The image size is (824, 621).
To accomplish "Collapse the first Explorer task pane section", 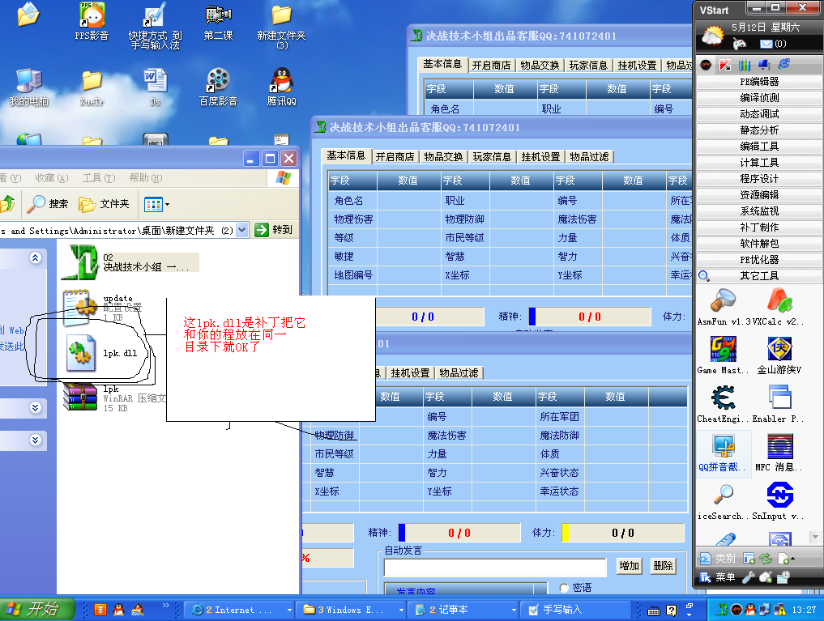I will [x=35, y=257].
